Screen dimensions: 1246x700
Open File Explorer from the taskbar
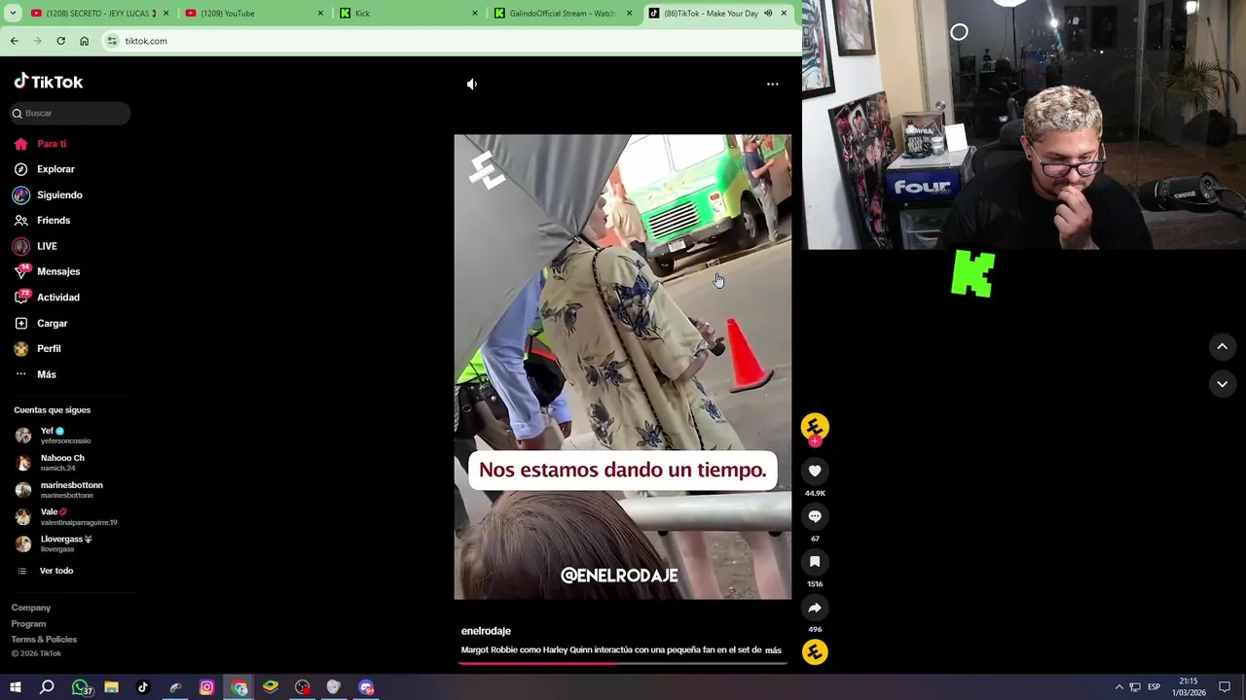pyautogui.click(x=111, y=687)
